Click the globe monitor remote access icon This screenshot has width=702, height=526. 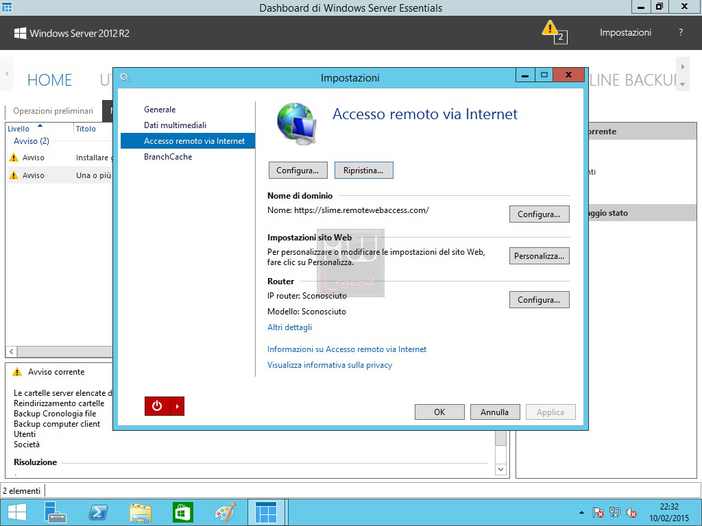(296, 123)
